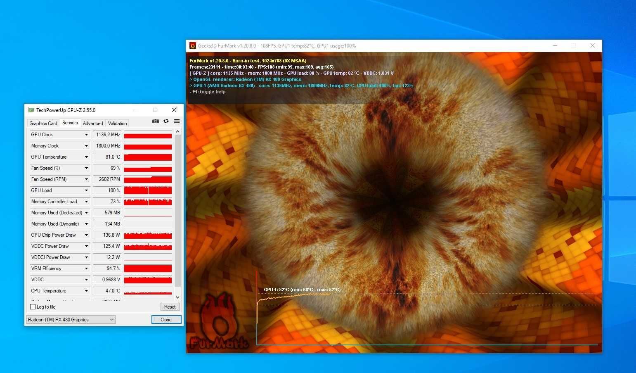Minimize the FurMark window
Image resolution: width=636 pixels, height=373 pixels.
coord(555,45)
